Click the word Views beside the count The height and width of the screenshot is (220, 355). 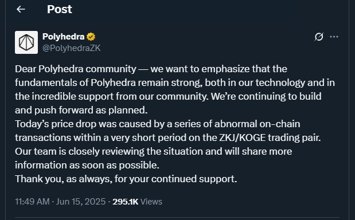click(x=151, y=202)
